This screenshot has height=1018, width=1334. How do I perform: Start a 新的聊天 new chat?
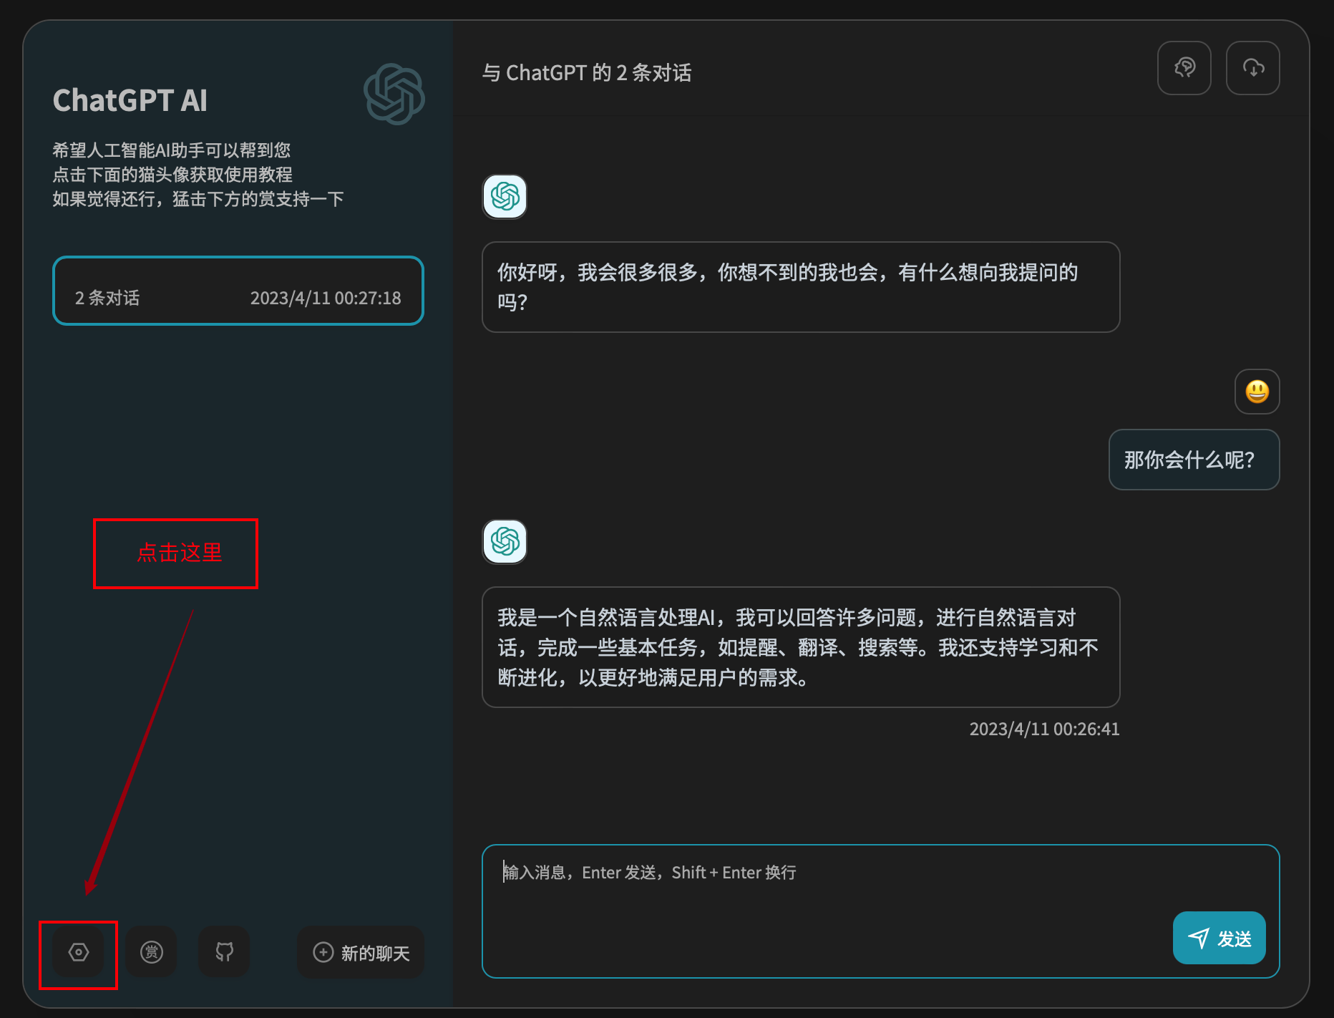[x=361, y=952]
